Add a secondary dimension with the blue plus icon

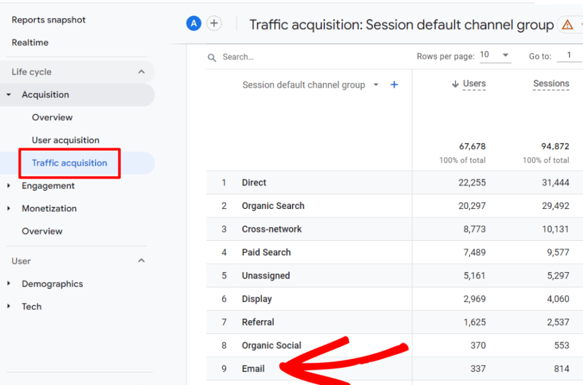[394, 84]
